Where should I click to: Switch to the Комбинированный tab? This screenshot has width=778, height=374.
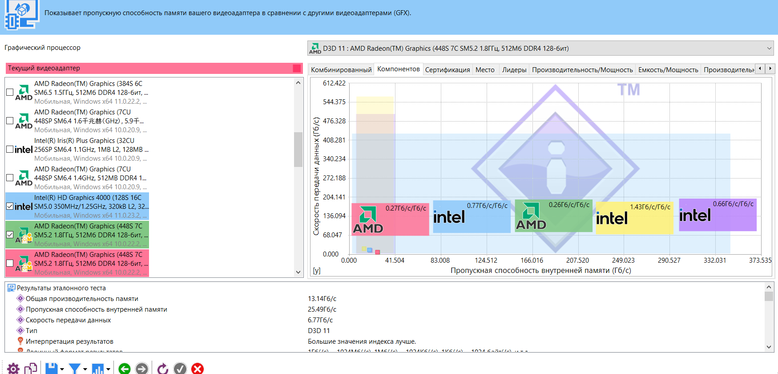pyautogui.click(x=341, y=69)
